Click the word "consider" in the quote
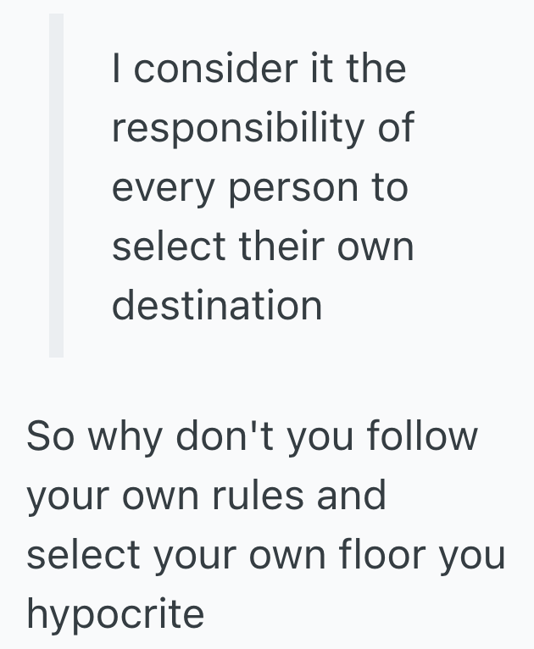Image resolution: width=534 pixels, height=649 pixels. (x=208, y=69)
